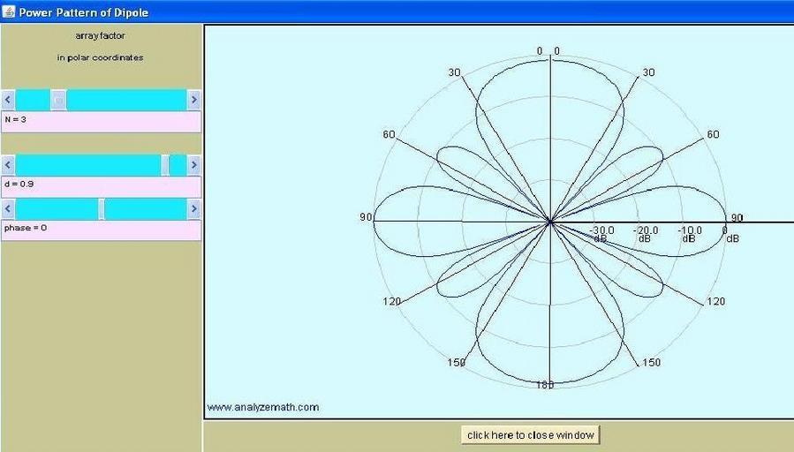Increase phase using its right arrow
The height and width of the screenshot is (452, 794).
pyautogui.click(x=193, y=209)
